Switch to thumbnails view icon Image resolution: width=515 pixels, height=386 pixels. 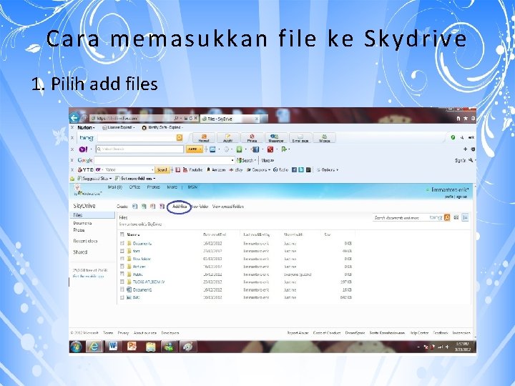(456, 217)
